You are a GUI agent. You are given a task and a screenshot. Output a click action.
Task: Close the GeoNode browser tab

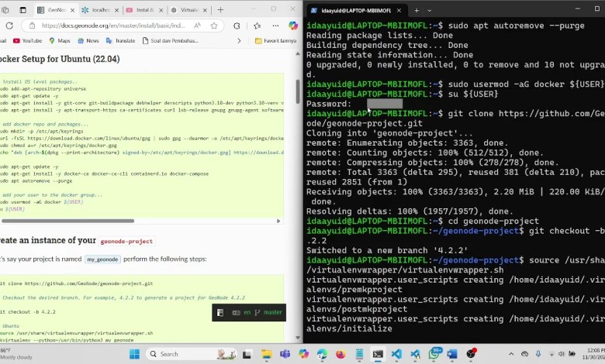pos(72,10)
